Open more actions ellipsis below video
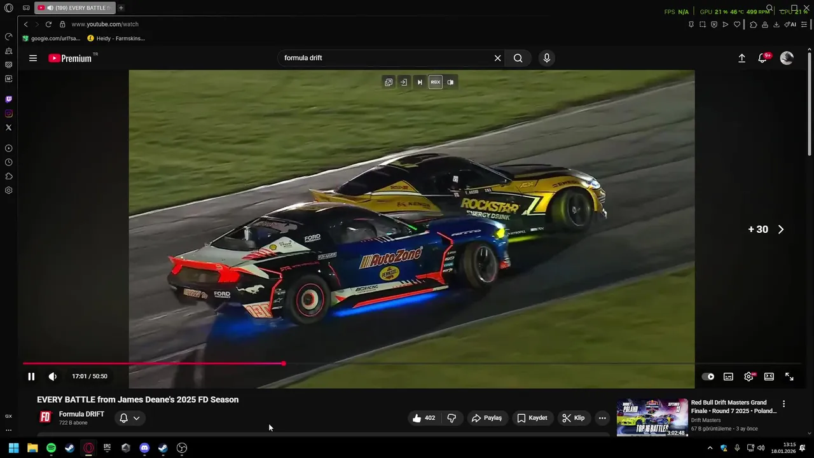This screenshot has height=458, width=814. pos(602,418)
